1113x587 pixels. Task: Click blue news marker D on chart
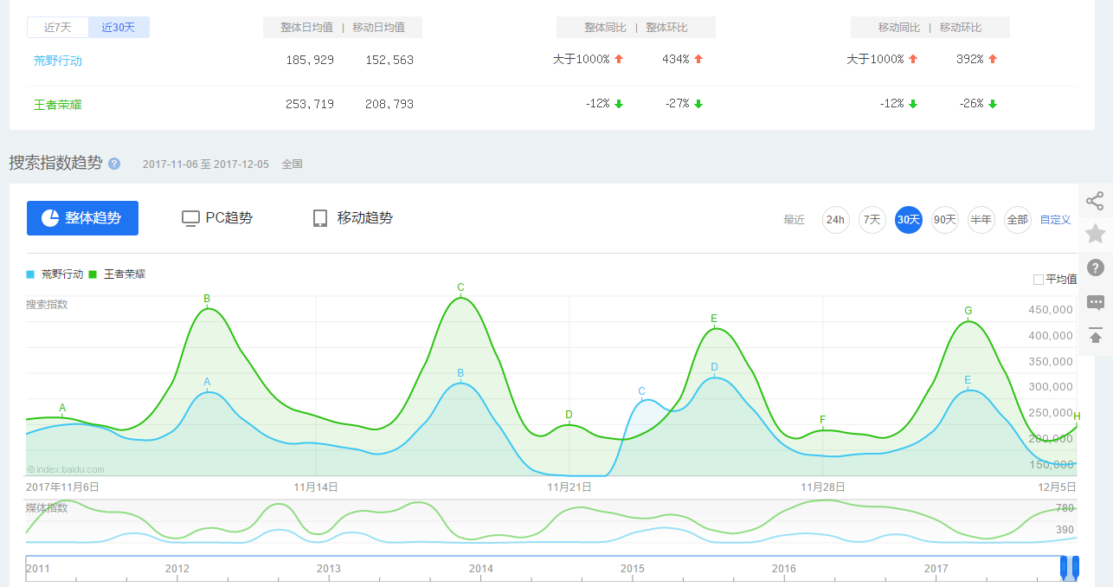(714, 367)
